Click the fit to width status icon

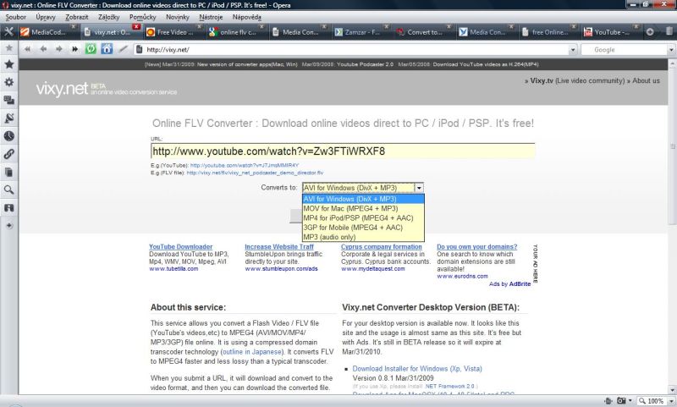(608, 401)
